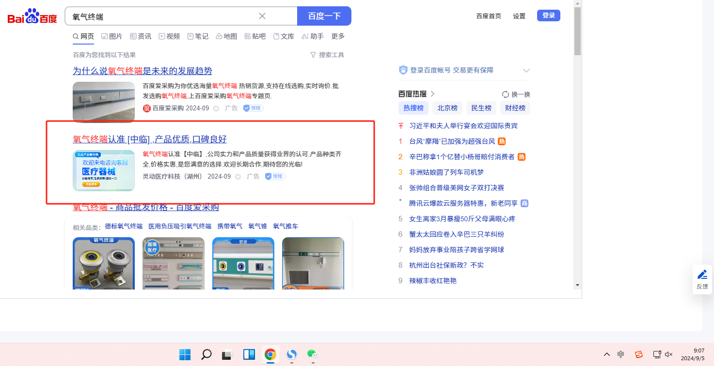The image size is (714, 366).
Task: Open the 搜索工具 filter
Action: point(327,55)
